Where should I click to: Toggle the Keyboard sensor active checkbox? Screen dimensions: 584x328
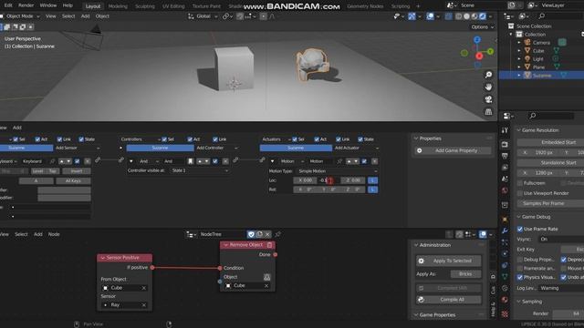click(77, 161)
